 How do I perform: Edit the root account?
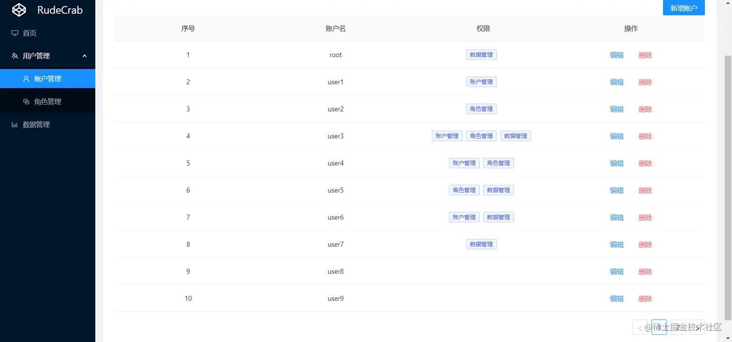[617, 55]
